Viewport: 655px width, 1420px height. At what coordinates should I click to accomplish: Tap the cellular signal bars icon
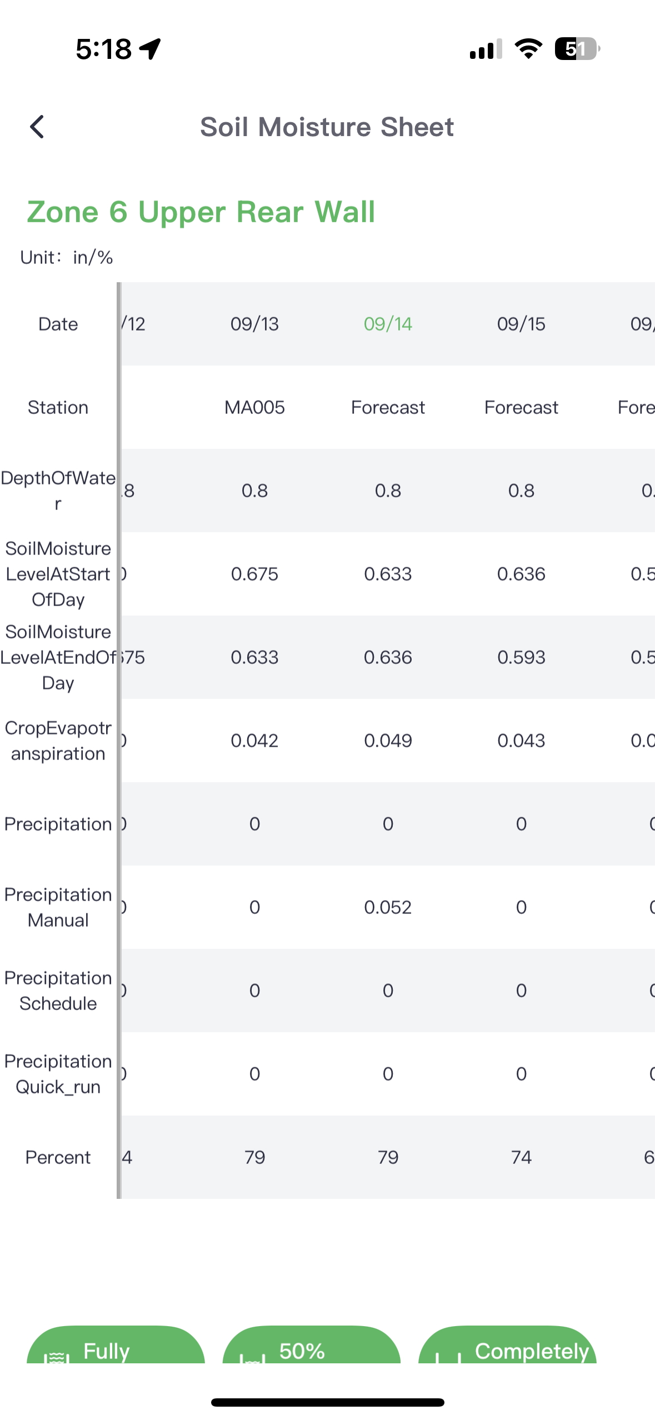point(486,49)
